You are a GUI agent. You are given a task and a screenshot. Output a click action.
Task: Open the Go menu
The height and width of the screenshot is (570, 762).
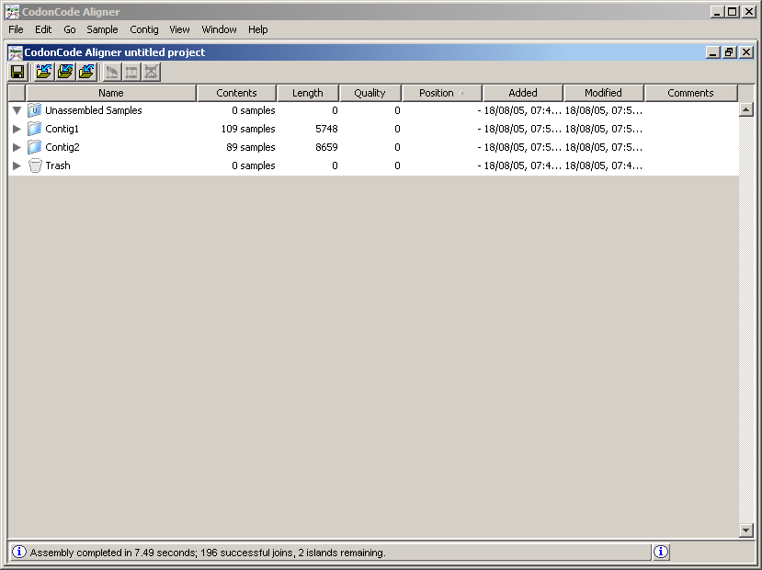(x=70, y=29)
